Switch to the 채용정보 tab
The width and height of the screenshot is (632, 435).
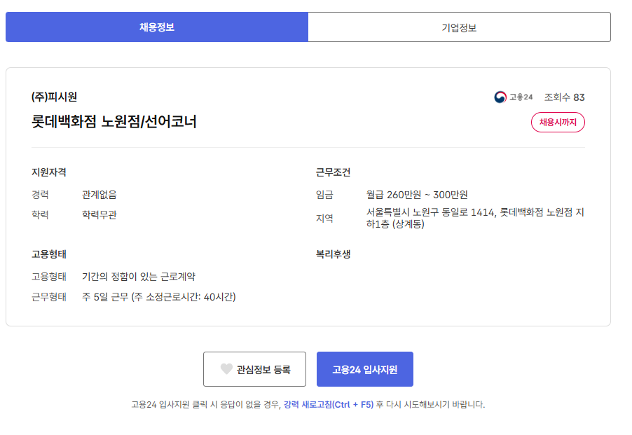tap(156, 27)
